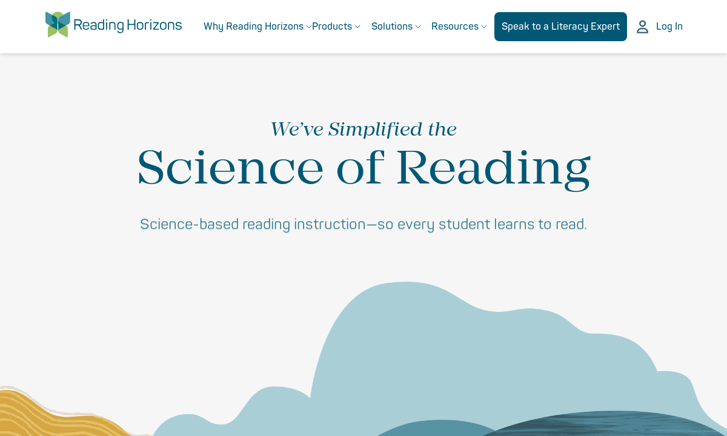Image resolution: width=727 pixels, height=436 pixels.
Task: Open the Solutions navigation menu
Action: [x=391, y=27]
